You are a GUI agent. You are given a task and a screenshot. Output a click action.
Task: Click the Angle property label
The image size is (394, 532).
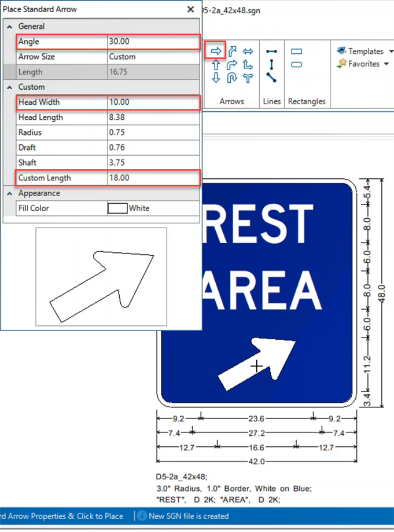(29, 42)
